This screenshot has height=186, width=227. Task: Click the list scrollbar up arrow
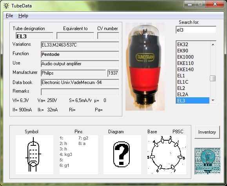(x=213, y=45)
